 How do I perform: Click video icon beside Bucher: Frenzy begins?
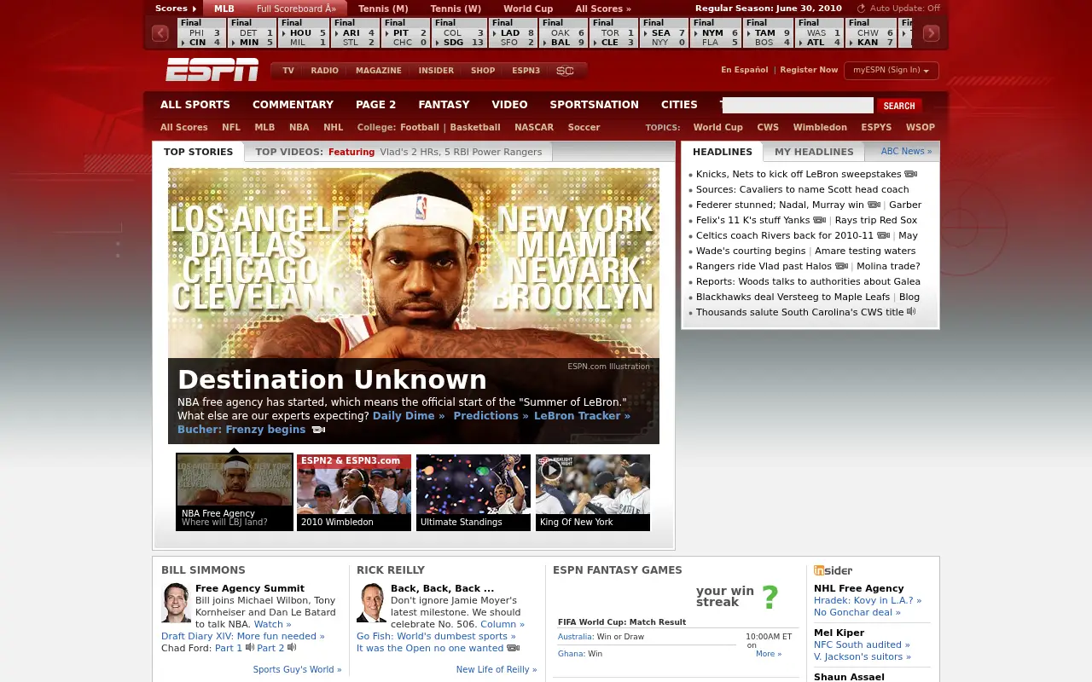tap(318, 430)
